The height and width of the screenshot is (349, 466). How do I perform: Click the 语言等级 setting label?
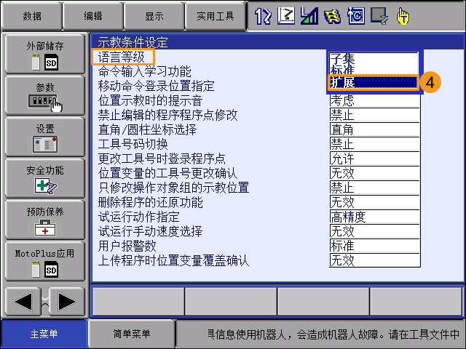point(122,57)
